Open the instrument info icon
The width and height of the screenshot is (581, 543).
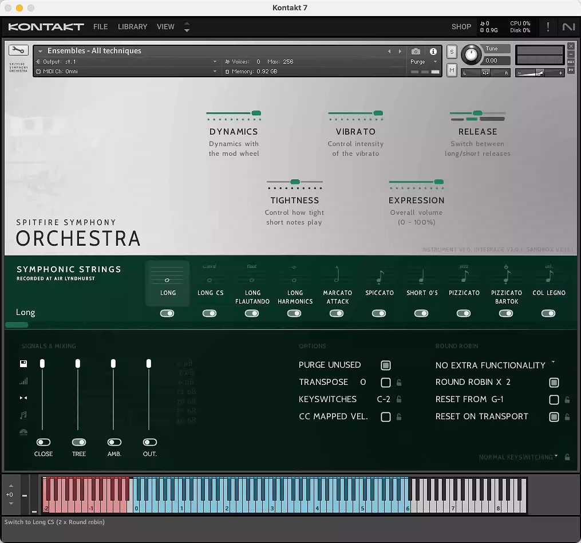click(433, 52)
